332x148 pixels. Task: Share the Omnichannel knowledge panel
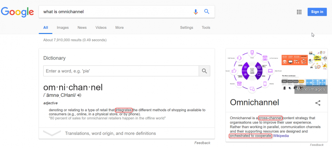point(318,103)
